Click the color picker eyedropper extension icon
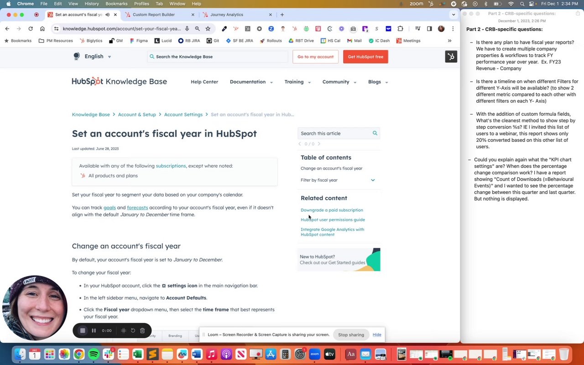This screenshot has width=584, height=365. (x=224, y=28)
